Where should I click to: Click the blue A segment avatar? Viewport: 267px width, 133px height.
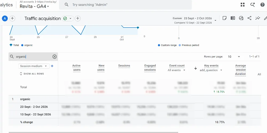point(5,18)
